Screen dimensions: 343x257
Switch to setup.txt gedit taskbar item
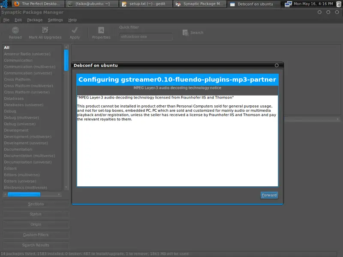pyautogui.click(x=146, y=4)
